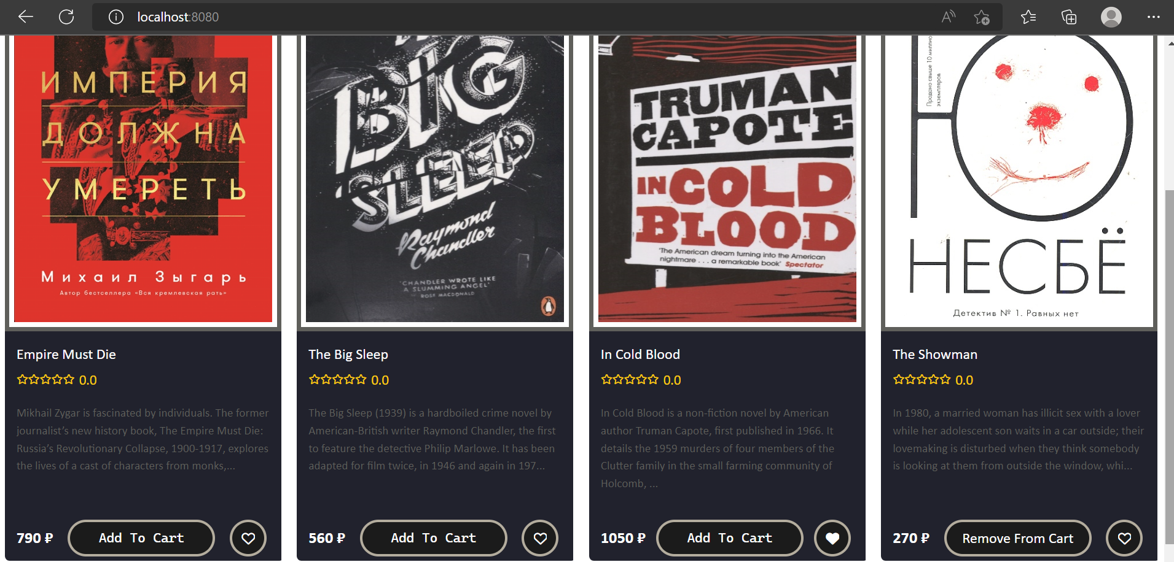Open the browser profile avatar
This screenshot has height=562, width=1174.
1111,17
